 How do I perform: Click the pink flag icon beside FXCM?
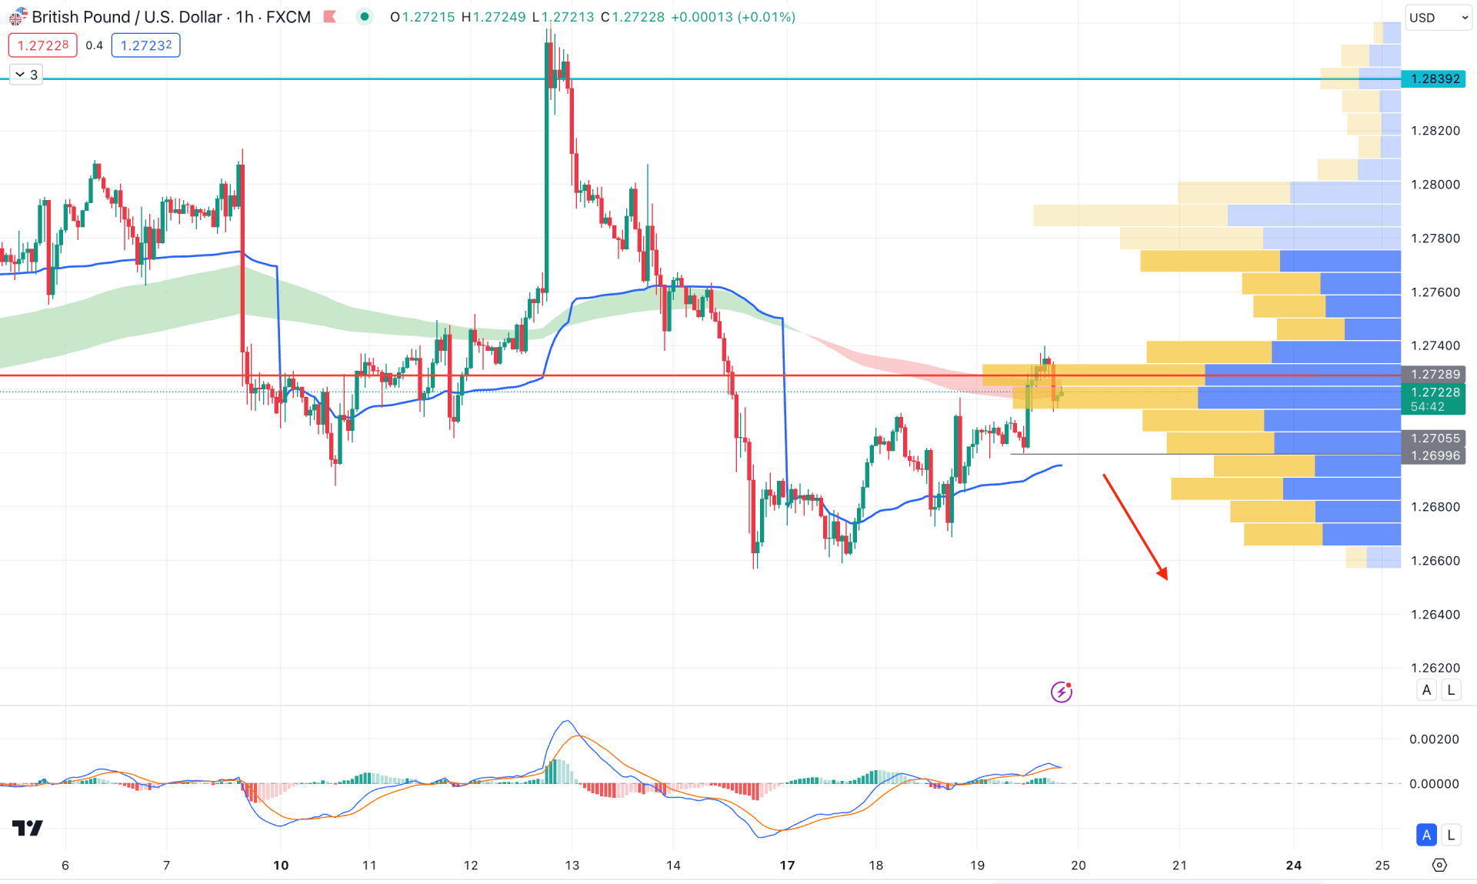(330, 16)
